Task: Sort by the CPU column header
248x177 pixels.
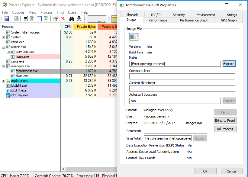Action: 67,27
